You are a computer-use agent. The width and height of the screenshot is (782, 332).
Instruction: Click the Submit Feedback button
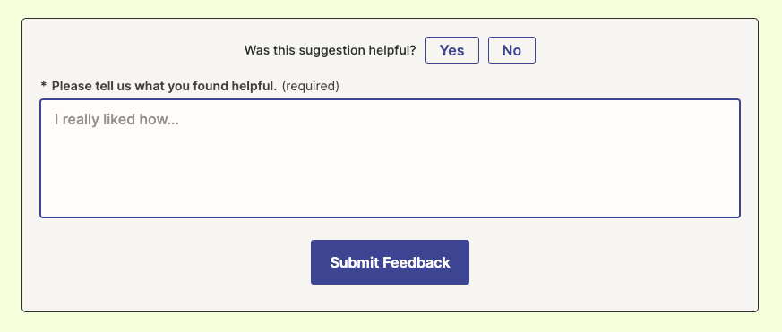point(390,262)
